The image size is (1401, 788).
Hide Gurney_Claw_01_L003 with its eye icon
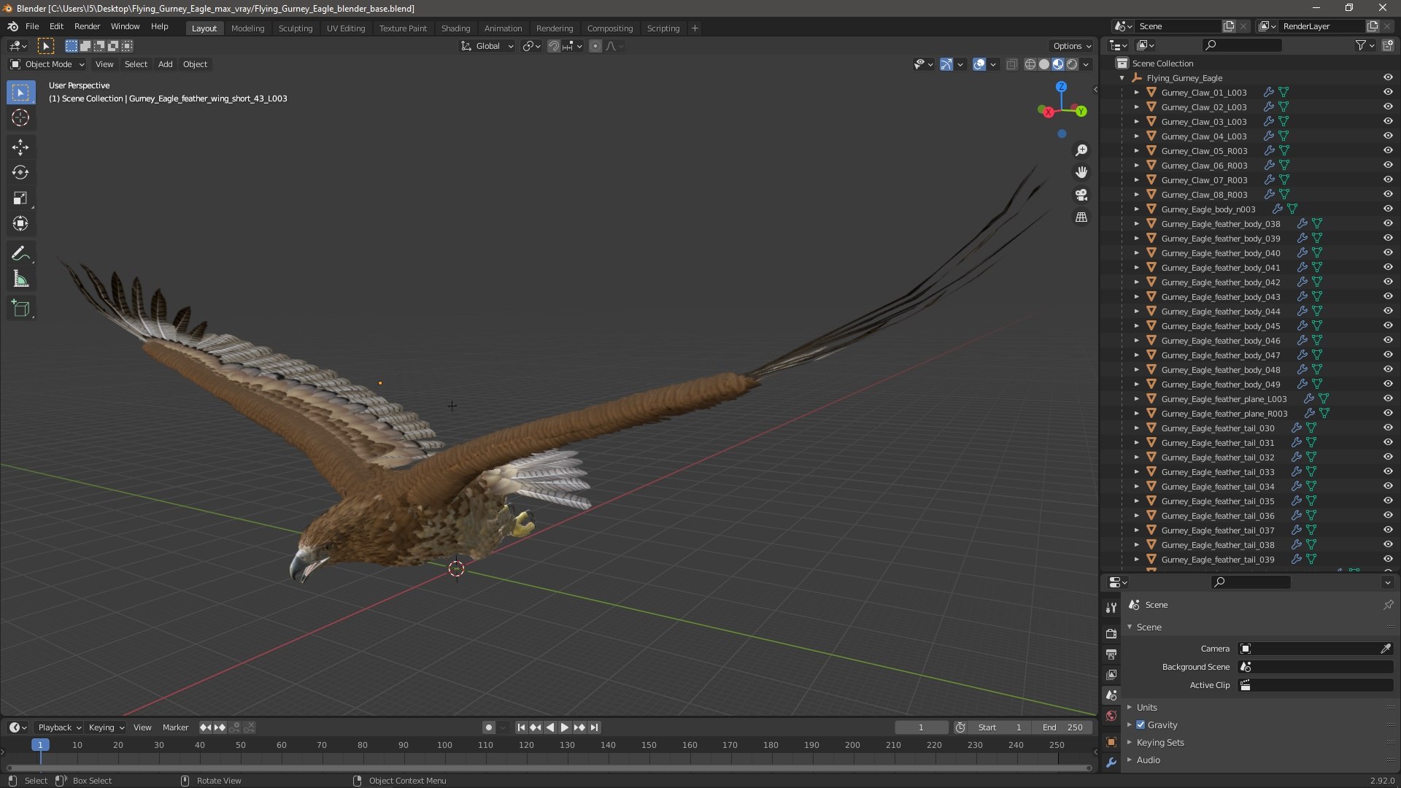pyautogui.click(x=1388, y=93)
